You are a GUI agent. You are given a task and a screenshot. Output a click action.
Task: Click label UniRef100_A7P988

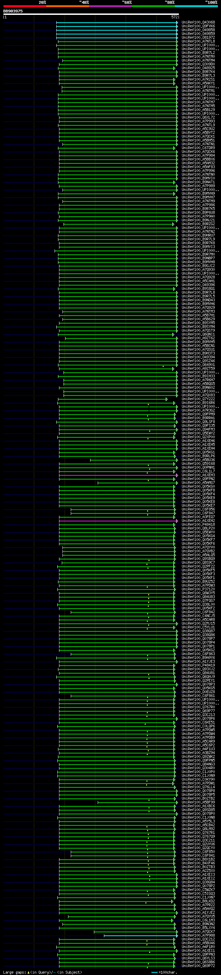coord(198,935)
